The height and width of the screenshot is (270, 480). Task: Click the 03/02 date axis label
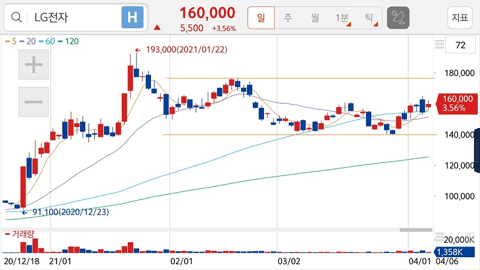289,261
